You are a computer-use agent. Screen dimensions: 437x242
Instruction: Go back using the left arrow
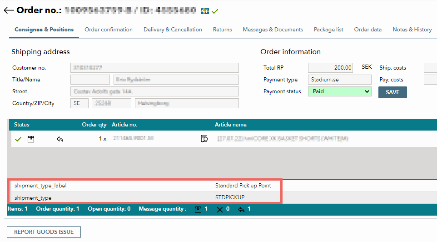coord(9,10)
